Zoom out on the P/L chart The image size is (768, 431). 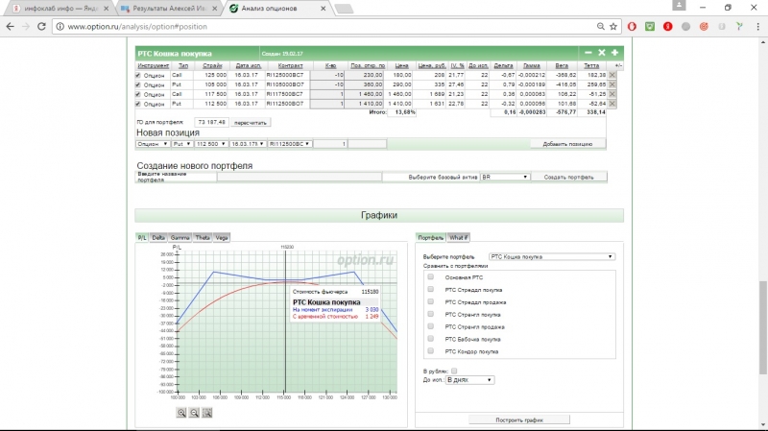(x=195, y=413)
